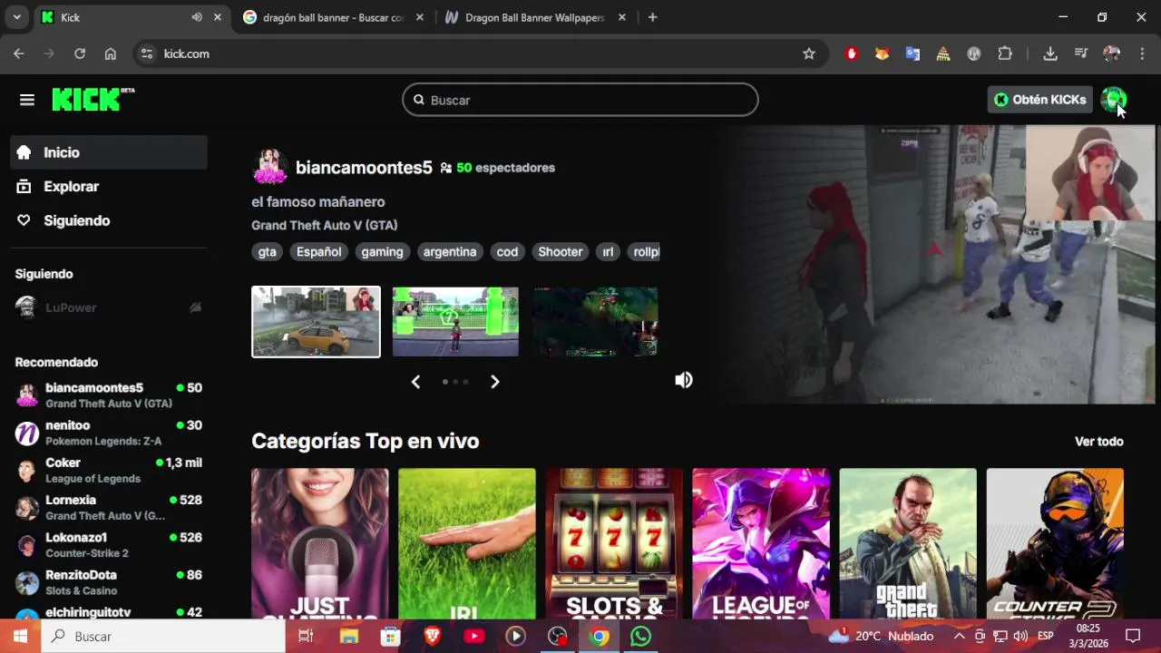The image size is (1161, 653).
Task: Open the League of Legends category card
Action: (x=761, y=543)
